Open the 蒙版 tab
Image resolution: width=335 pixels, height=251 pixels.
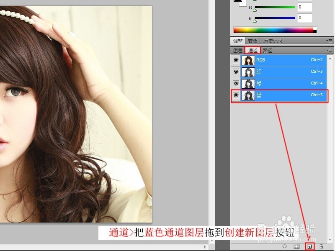[x=253, y=41]
